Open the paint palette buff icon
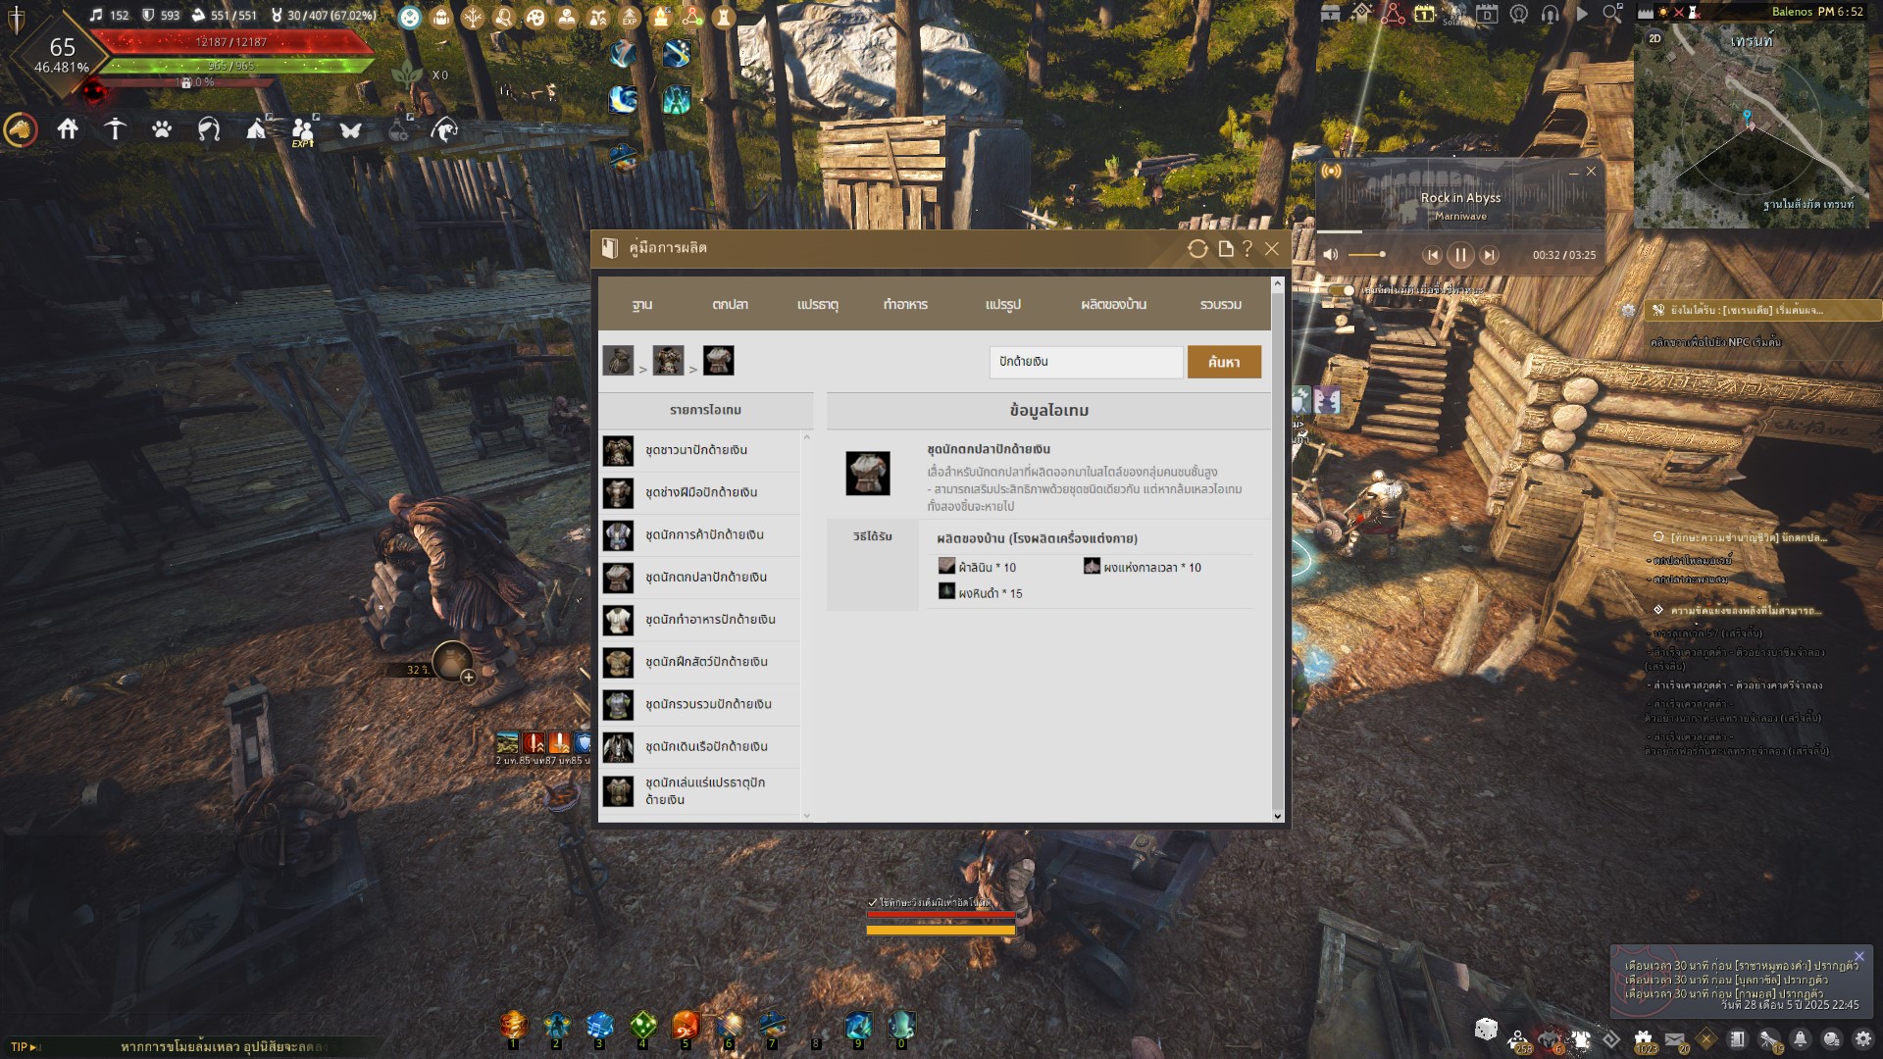 535,17
